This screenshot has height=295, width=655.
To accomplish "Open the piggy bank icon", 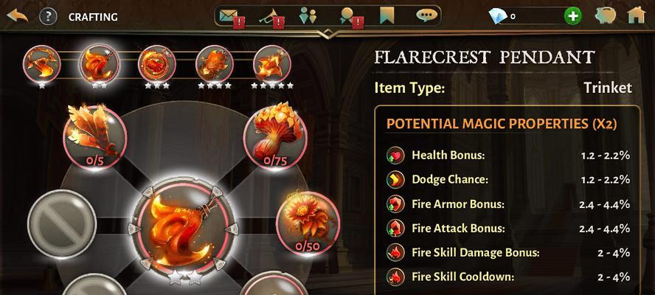I will 606,16.
